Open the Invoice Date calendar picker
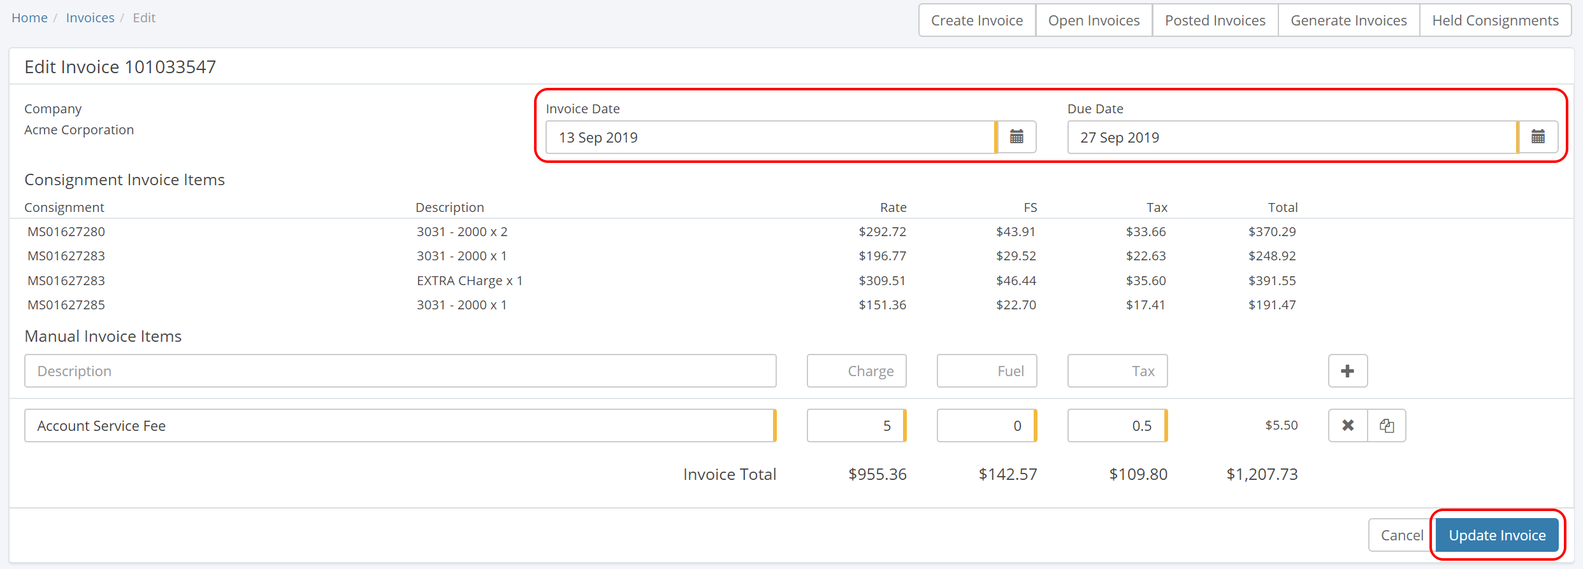 pyautogui.click(x=1016, y=137)
